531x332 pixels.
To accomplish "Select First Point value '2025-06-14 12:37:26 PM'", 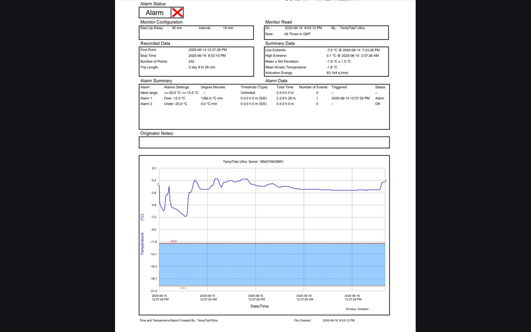I will [x=208, y=50].
